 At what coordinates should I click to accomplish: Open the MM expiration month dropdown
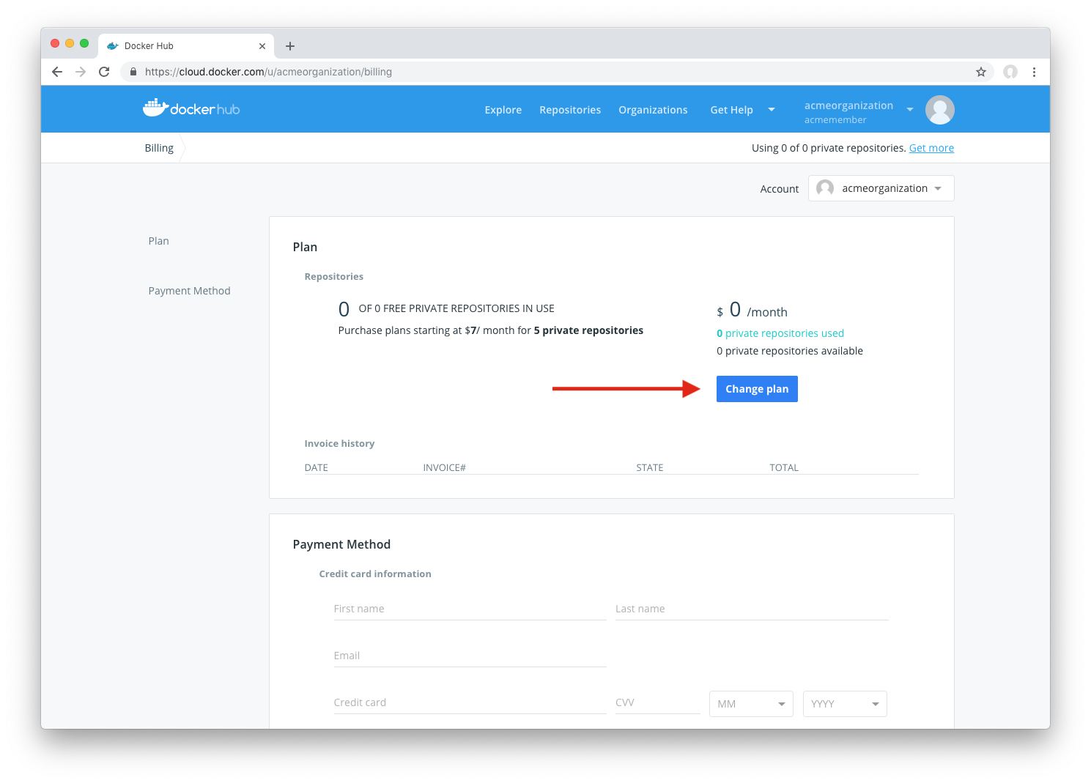point(751,704)
